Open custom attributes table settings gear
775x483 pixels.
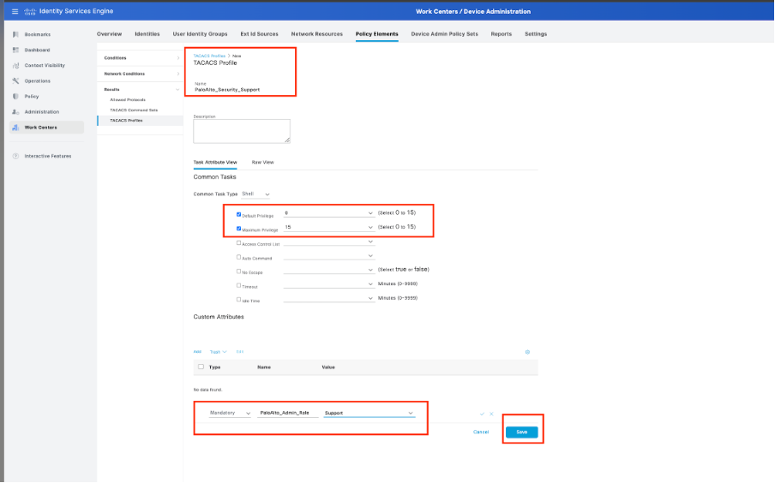(x=527, y=352)
